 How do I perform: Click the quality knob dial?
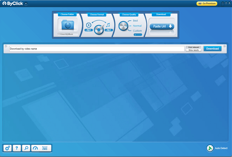[123, 26]
